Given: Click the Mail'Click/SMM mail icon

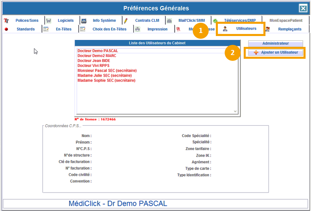Looking at the screenshot, I should [169, 21].
